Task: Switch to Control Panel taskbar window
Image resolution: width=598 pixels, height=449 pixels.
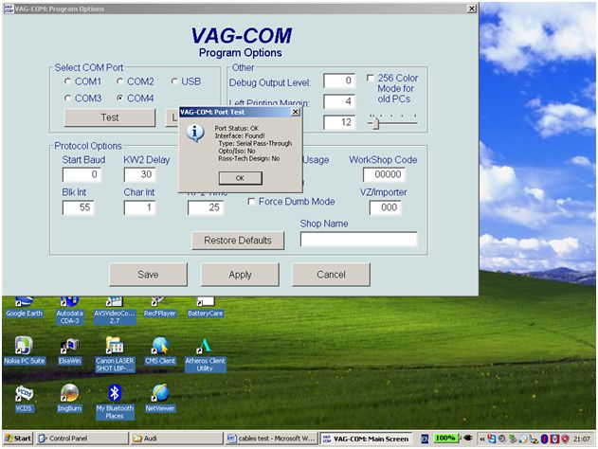Action: click(x=82, y=439)
